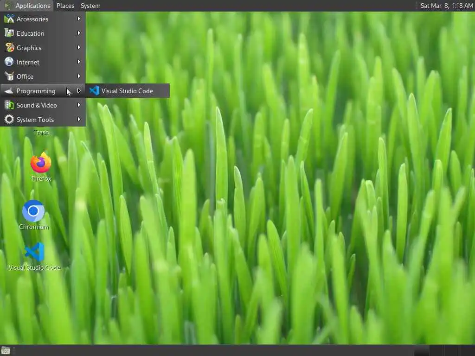Expand the Office submenu arrow

point(79,76)
